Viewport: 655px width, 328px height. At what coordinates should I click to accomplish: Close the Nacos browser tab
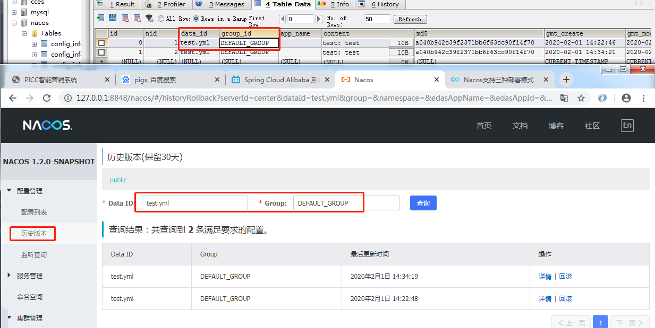(437, 79)
